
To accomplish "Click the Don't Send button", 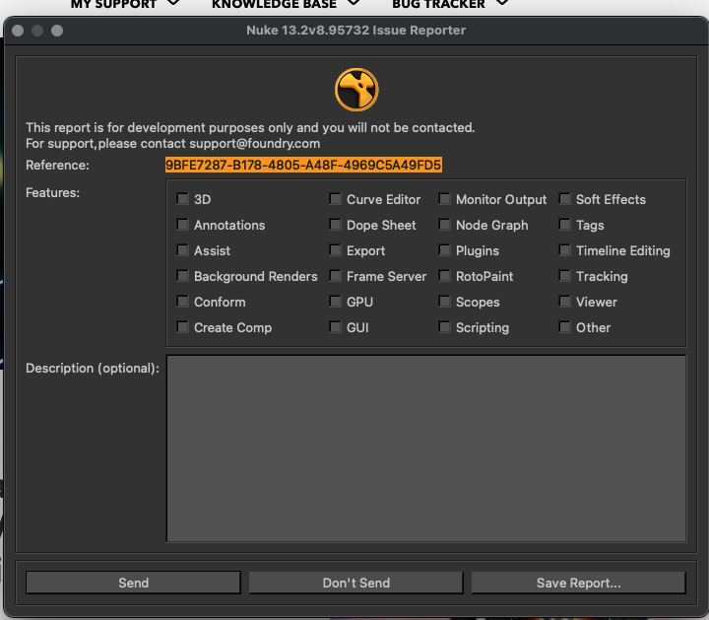I will click(x=355, y=583).
